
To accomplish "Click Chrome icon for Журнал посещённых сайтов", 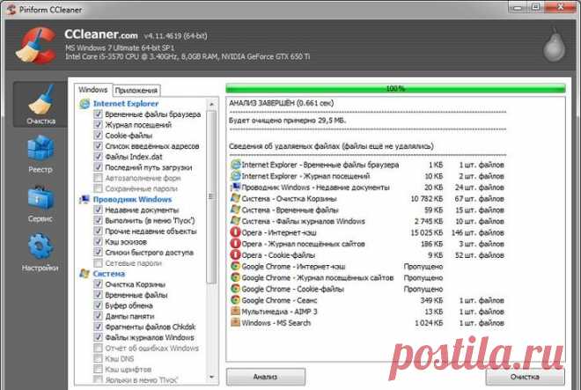I will coord(235,277).
